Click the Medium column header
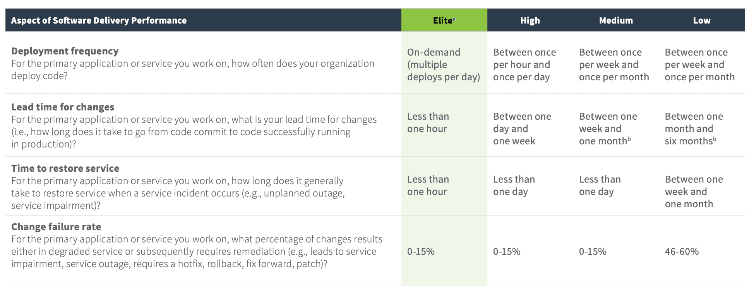This screenshot has height=288, width=754. click(616, 20)
